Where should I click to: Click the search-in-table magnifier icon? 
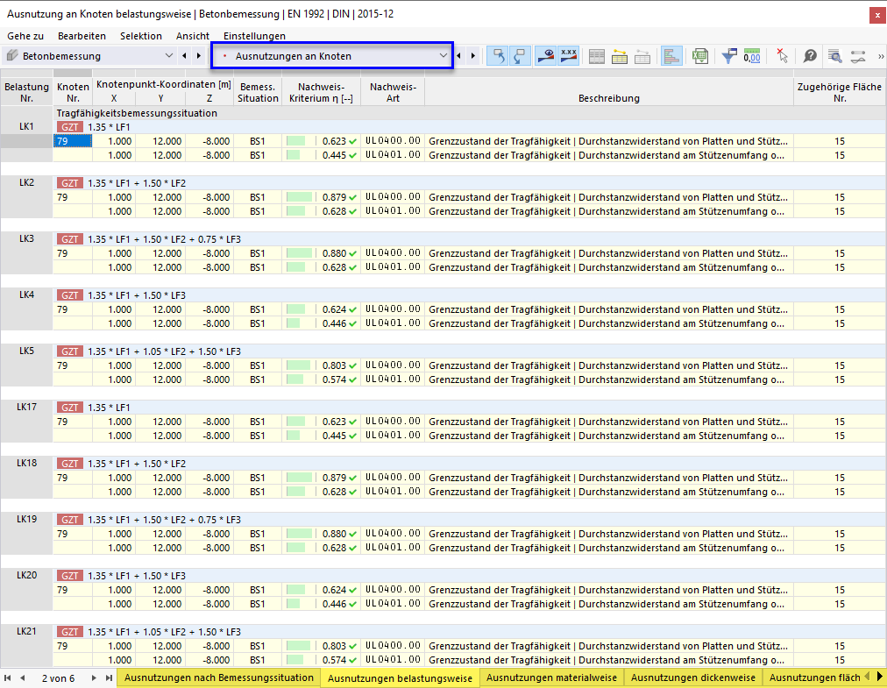pos(835,56)
